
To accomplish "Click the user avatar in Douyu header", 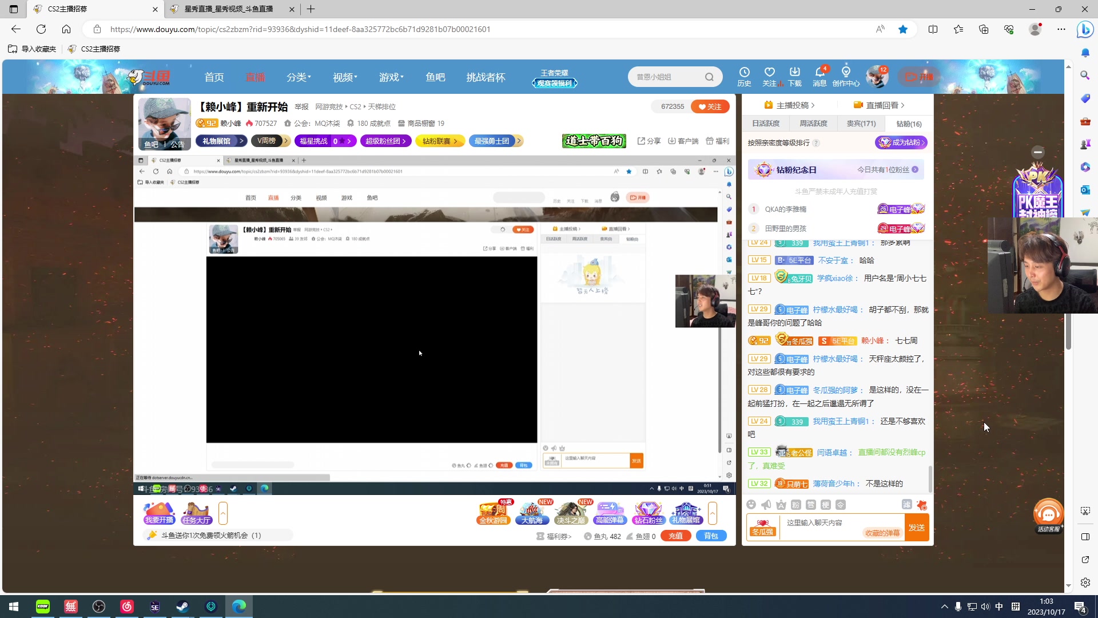I will click(877, 76).
